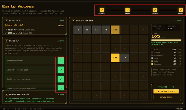Click the uncommon color swatch in legend
Image resolution: width=186 pixels, height=110 pixels.
[152, 55]
